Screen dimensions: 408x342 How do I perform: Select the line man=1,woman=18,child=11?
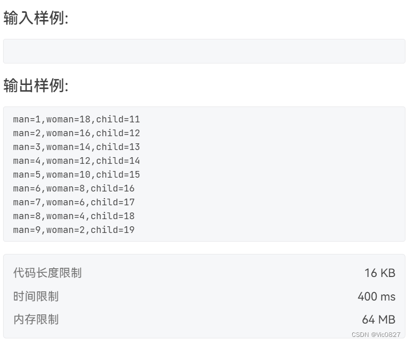pyautogui.click(x=76, y=119)
